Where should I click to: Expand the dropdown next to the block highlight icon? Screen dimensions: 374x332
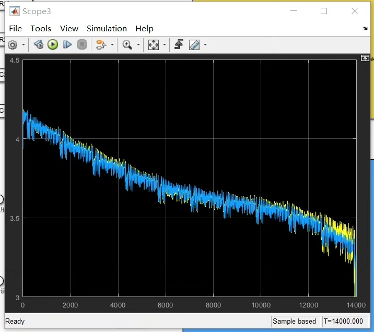click(112, 44)
